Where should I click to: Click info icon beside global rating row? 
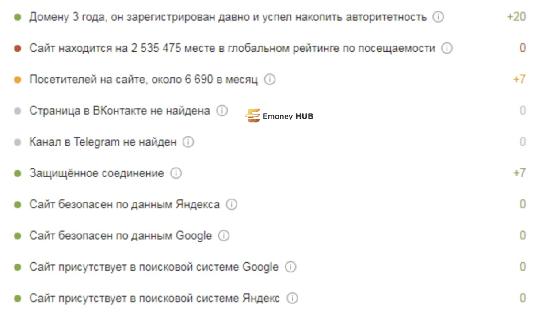tap(447, 49)
